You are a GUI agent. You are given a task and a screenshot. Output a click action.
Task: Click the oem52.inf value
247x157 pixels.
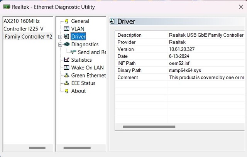coord(179,63)
